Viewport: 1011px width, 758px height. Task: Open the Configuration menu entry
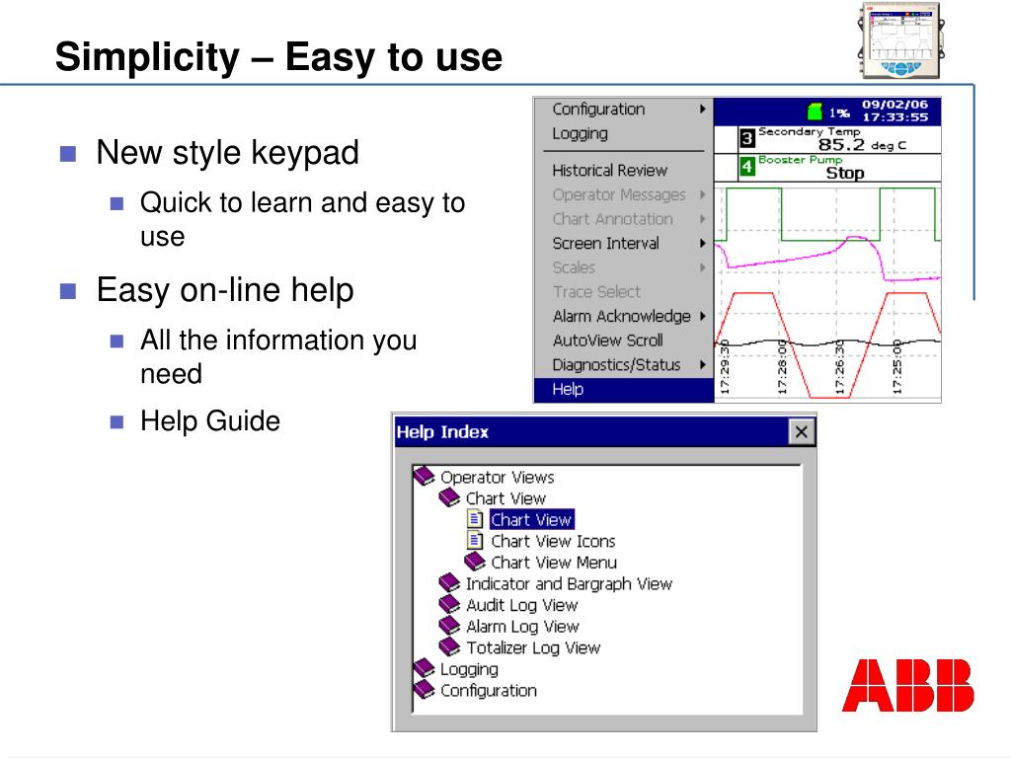coord(624,109)
